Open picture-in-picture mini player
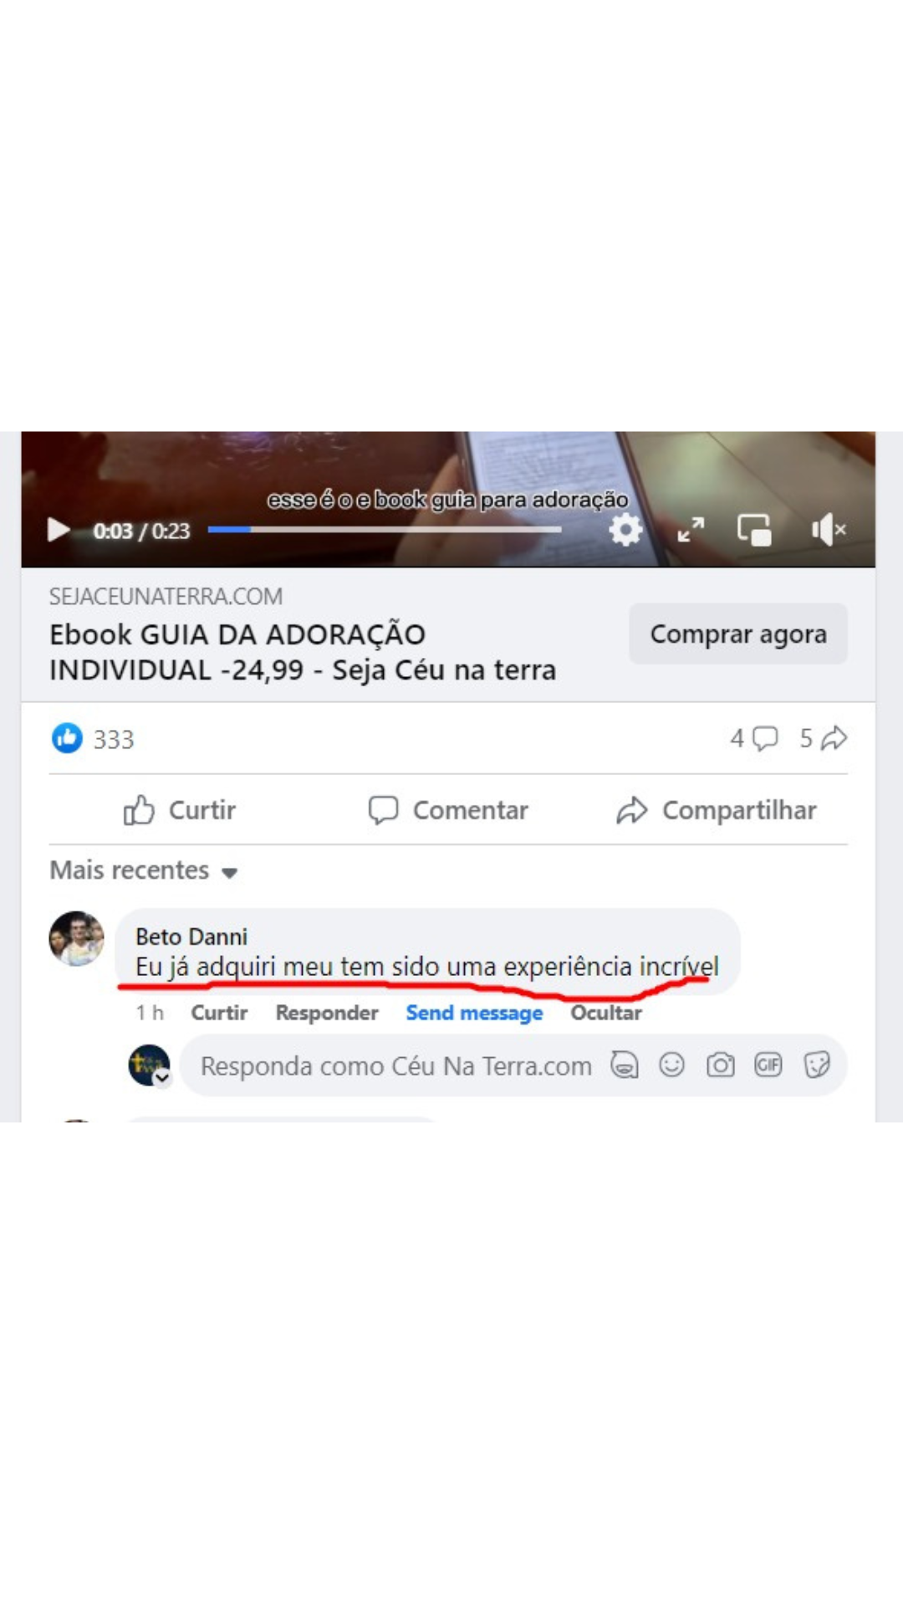 [x=754, y=530]
